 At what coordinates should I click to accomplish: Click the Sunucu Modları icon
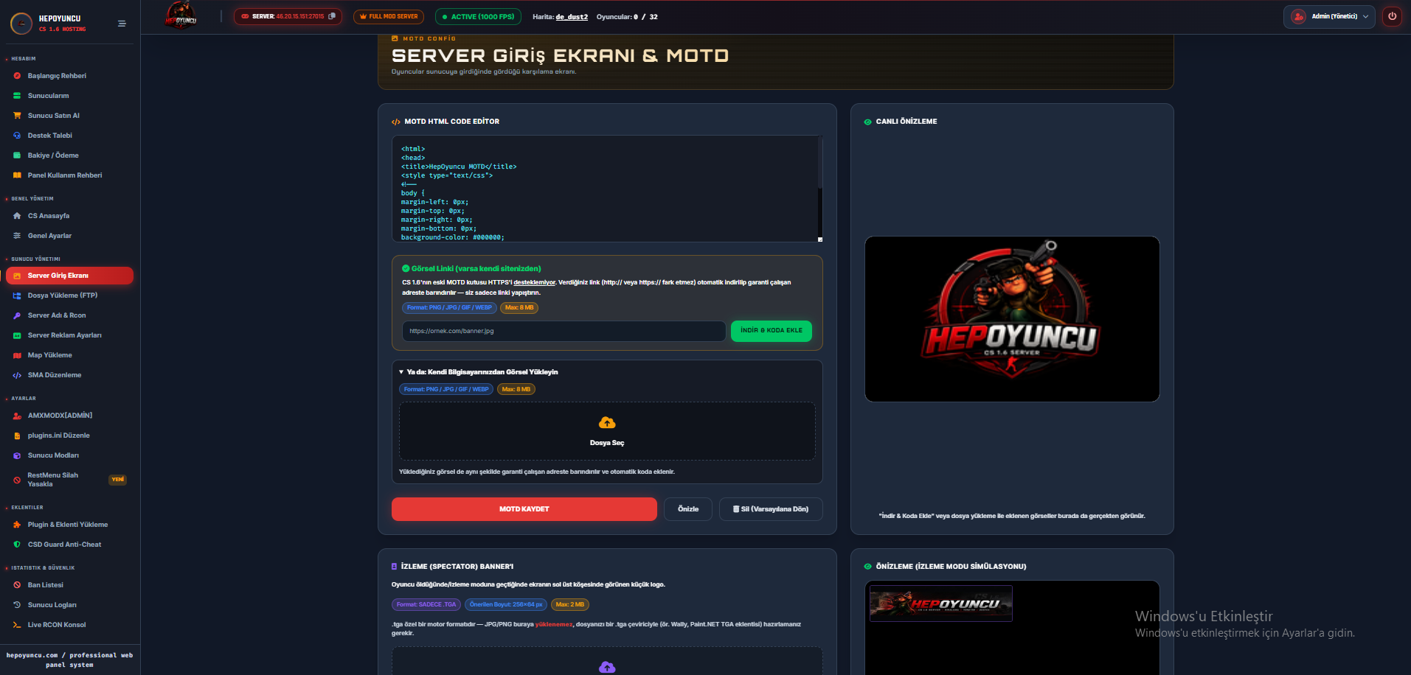tap(17, 455)
